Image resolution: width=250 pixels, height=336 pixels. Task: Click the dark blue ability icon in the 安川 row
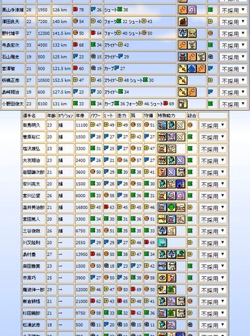[x=181, y=184]
